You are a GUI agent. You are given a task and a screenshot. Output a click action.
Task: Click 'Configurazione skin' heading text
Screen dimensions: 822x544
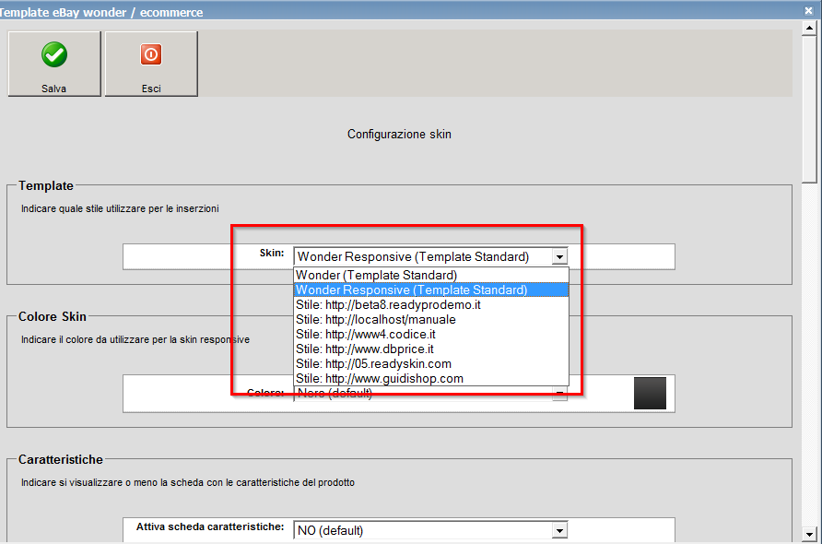coord(399,135)
